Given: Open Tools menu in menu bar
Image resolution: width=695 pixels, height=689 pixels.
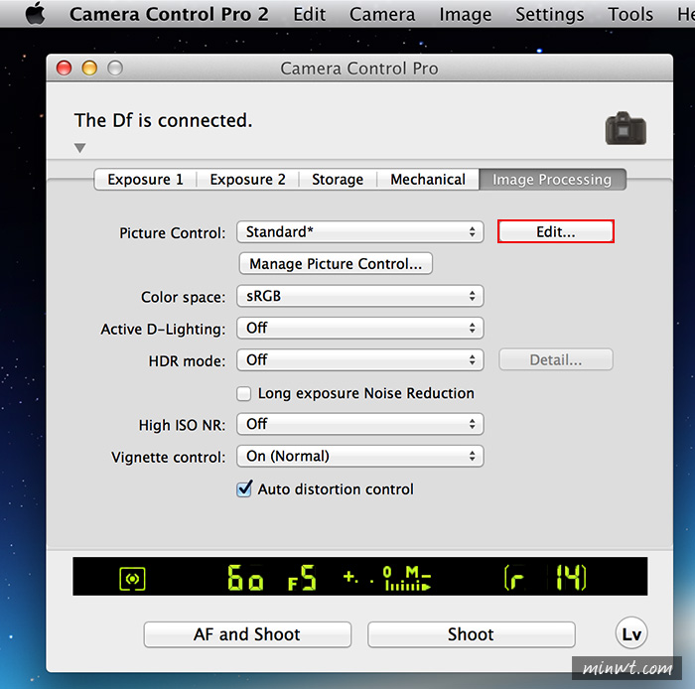Looking at the screenshot, I should 630,14.
